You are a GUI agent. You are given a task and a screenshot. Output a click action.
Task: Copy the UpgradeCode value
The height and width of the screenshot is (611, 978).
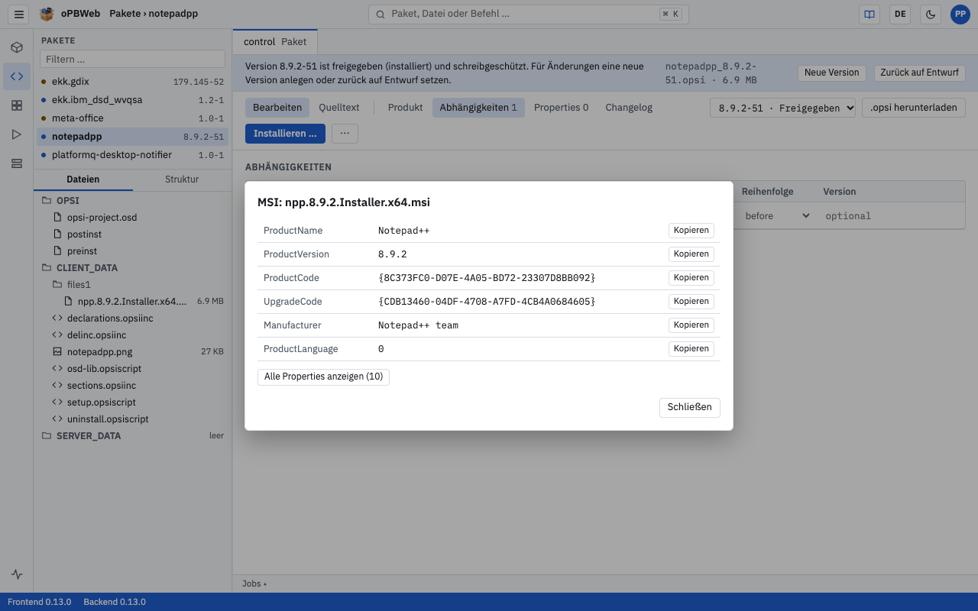click(691, 301)
